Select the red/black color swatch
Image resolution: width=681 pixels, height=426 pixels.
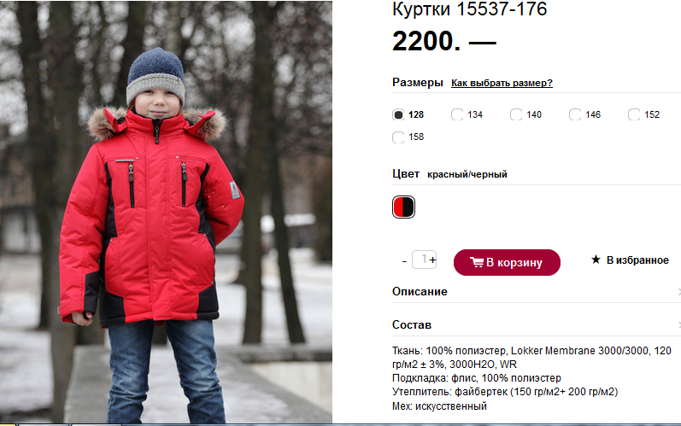403,207
